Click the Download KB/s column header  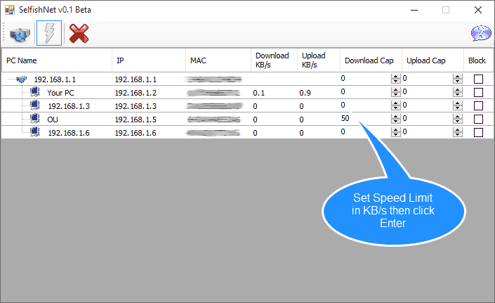point(275,60)
